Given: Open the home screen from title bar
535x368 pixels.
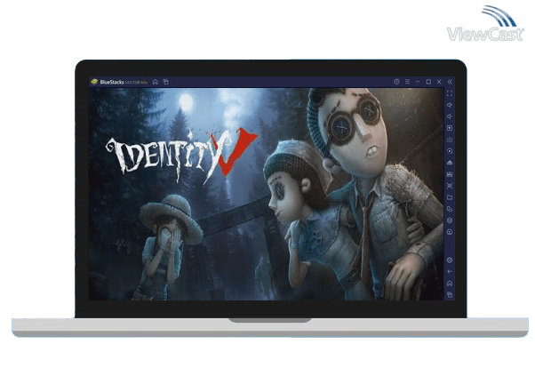Looking at the screenshot, I should tap(156, 82).
